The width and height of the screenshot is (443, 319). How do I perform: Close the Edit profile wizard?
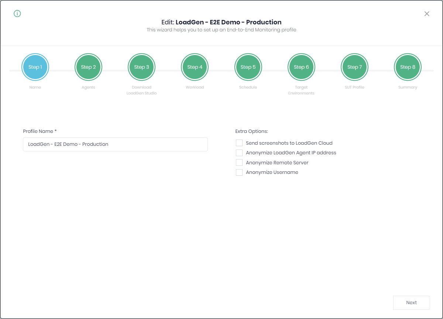427,14
